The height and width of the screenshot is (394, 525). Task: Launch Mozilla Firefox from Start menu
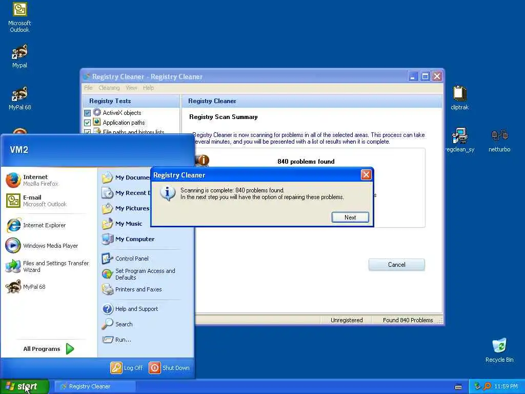[x=50, y=180]
